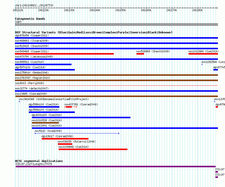The width and height of the screenshot is (225, 187).
Task: Open dgv597n100 (Coe2014) variant label
Action: coord(30,67)
